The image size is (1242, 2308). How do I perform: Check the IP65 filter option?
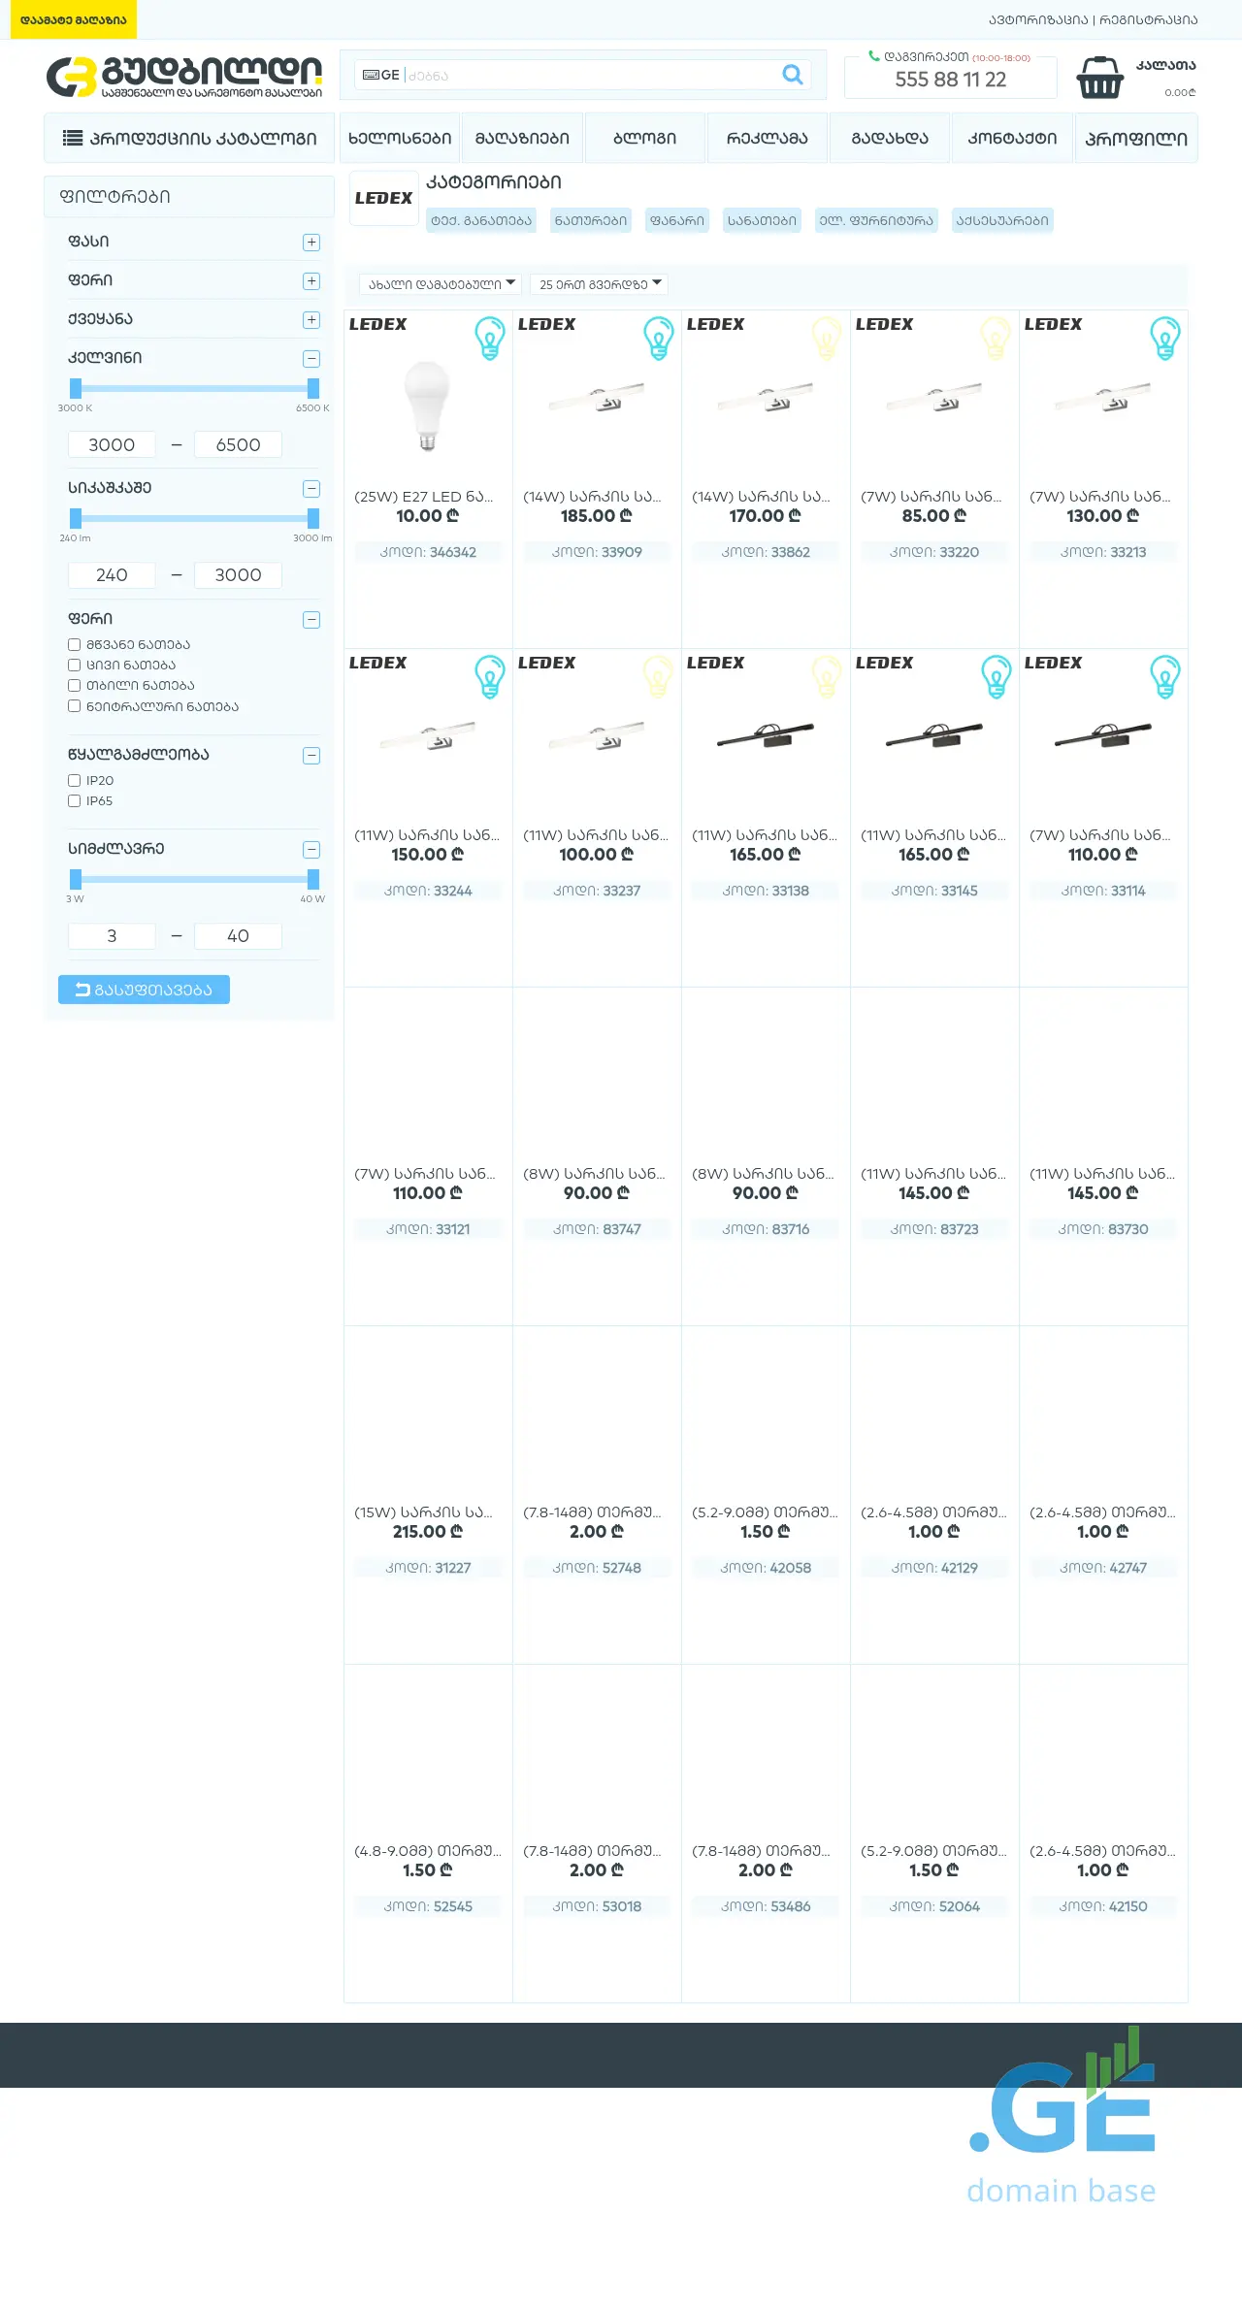pos(74,800)
